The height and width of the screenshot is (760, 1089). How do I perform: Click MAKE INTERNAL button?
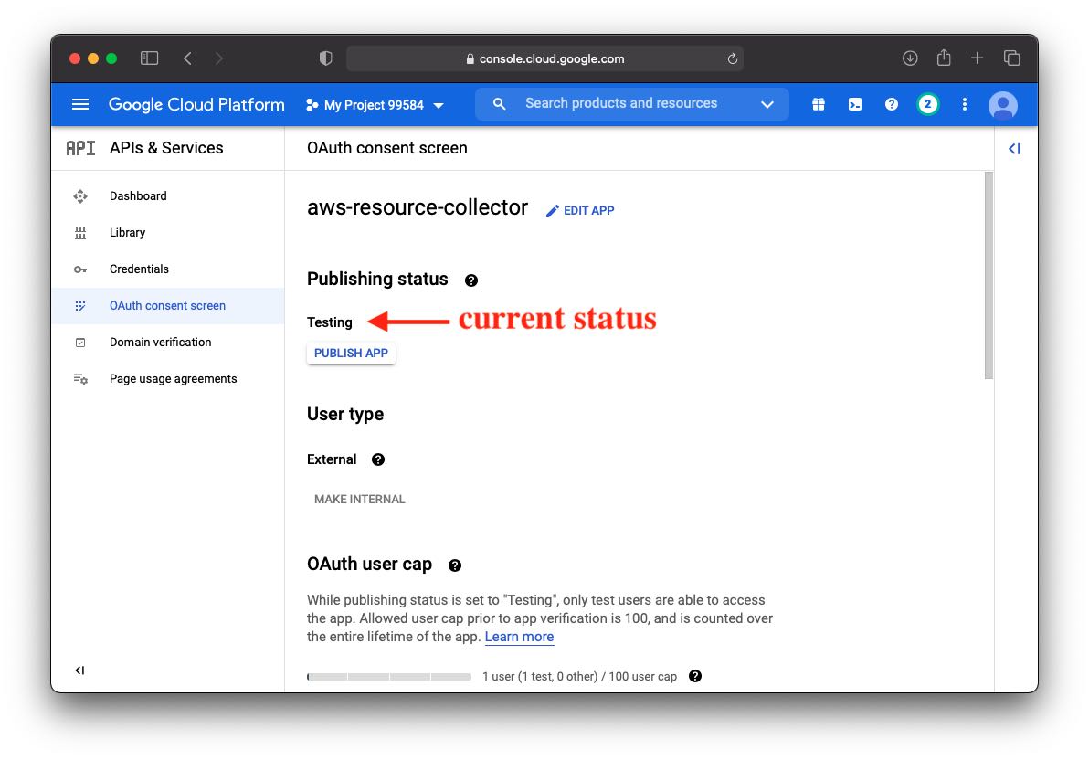pos(360,499)
